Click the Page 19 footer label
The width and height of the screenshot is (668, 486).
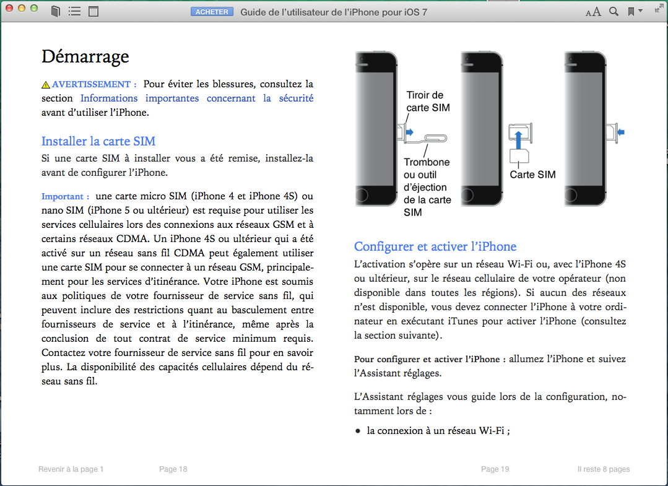pos(495,469)
